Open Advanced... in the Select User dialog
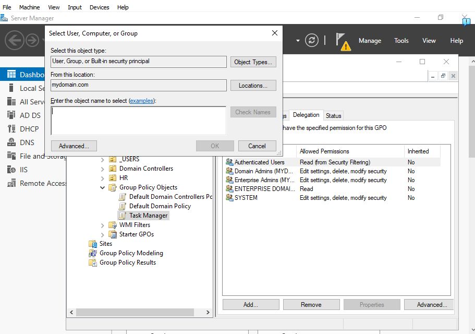 point(74,146)
